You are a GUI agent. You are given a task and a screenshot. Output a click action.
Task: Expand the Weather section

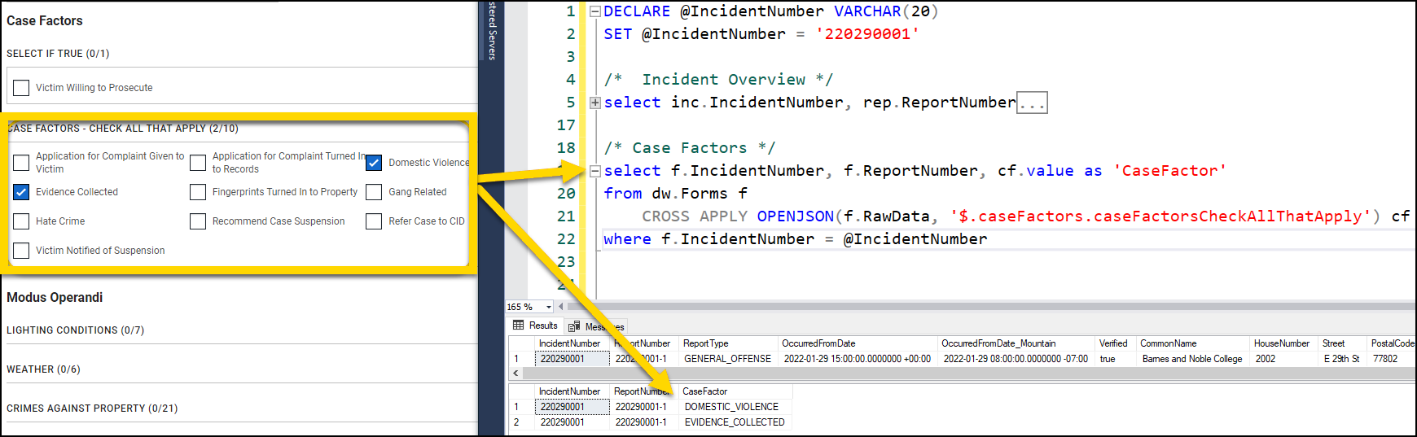coord(43,369)
